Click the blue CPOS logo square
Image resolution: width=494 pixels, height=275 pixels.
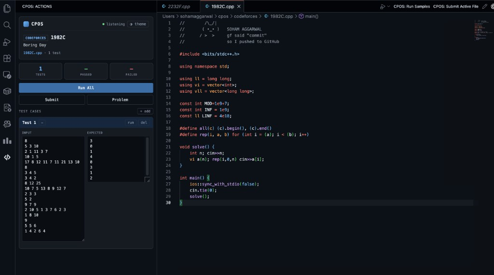click(x=26, y=24)
